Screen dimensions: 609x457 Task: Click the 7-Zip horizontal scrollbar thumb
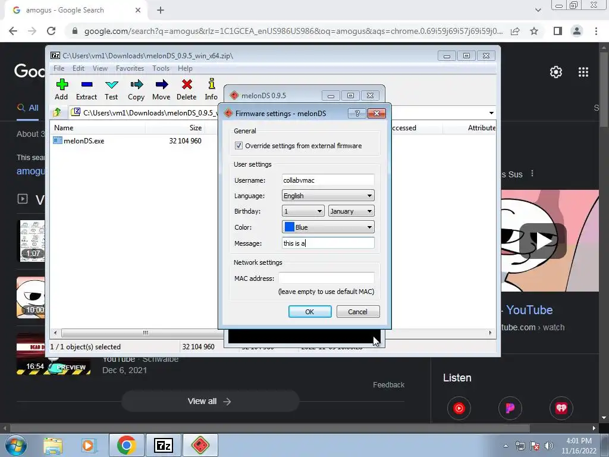point(145,333)
